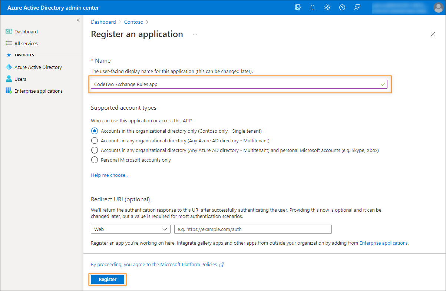Click the Redirect URI input field

pyautogui.click(x=253, y=229)
